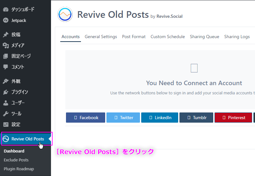Click the plugin plug icon beside プラグイン
This screenshot has width=255, height=176.
[6, 92]
